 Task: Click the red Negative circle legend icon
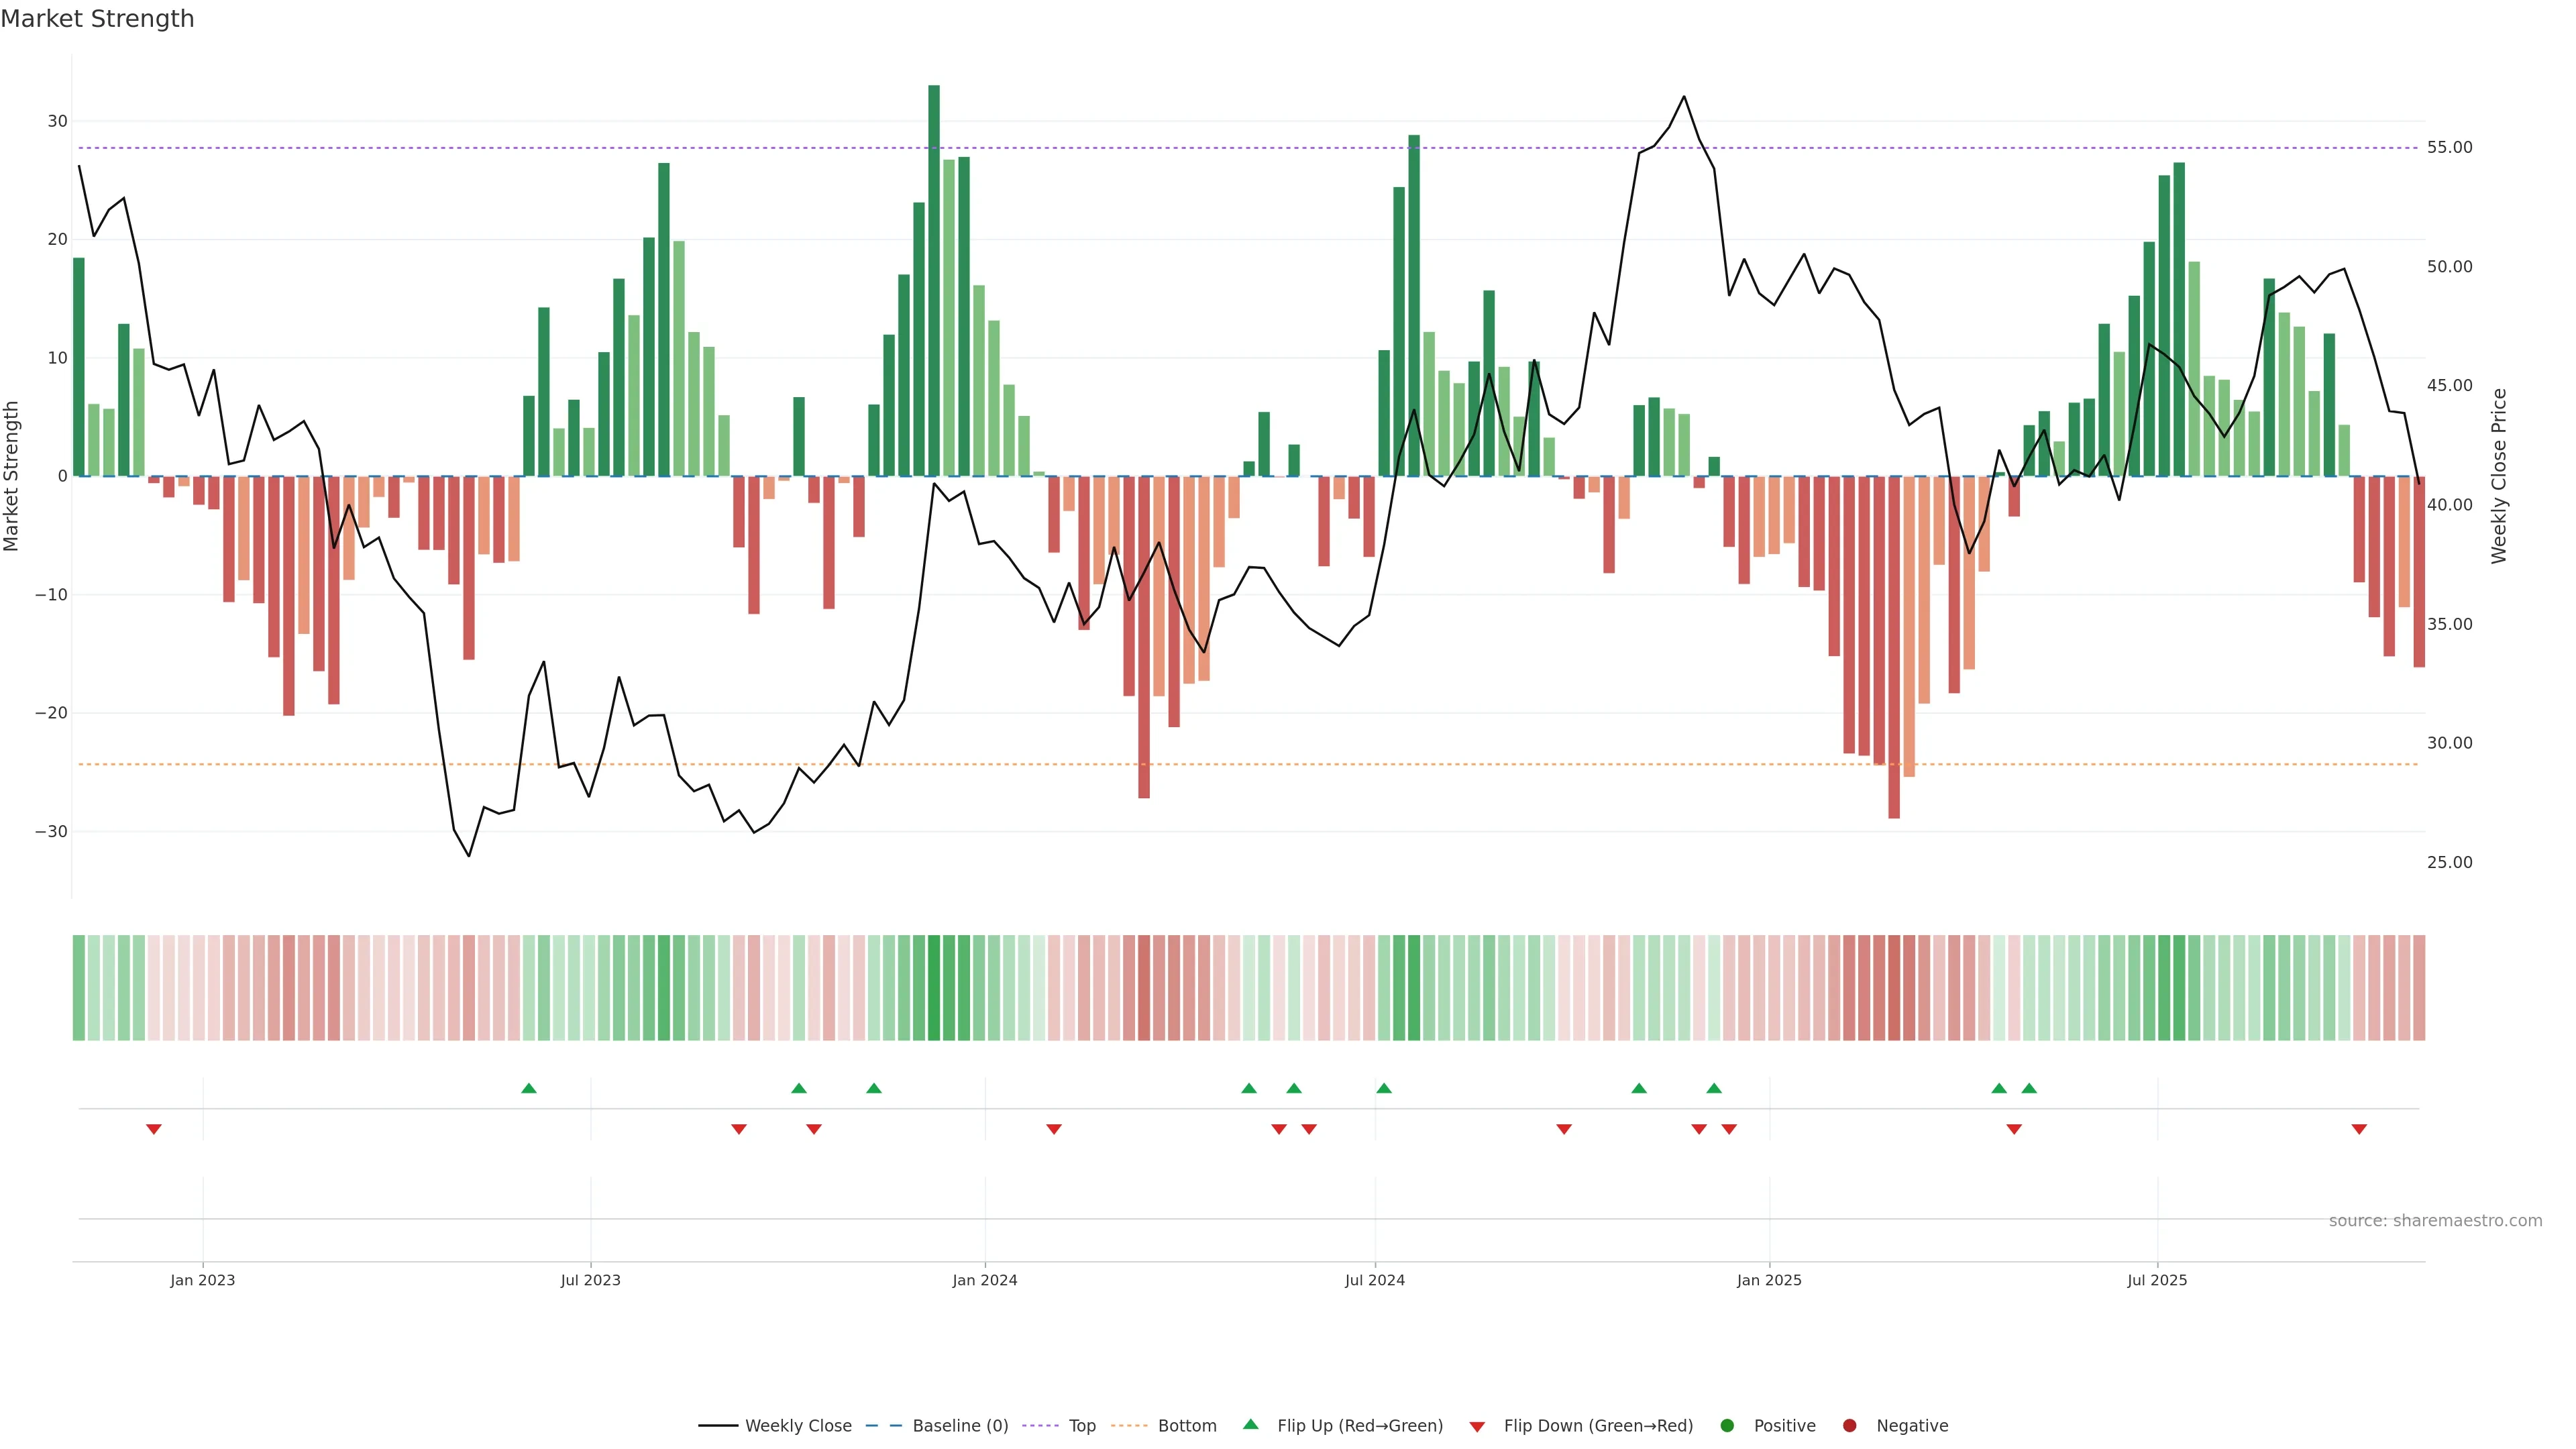[1849, 1426]
